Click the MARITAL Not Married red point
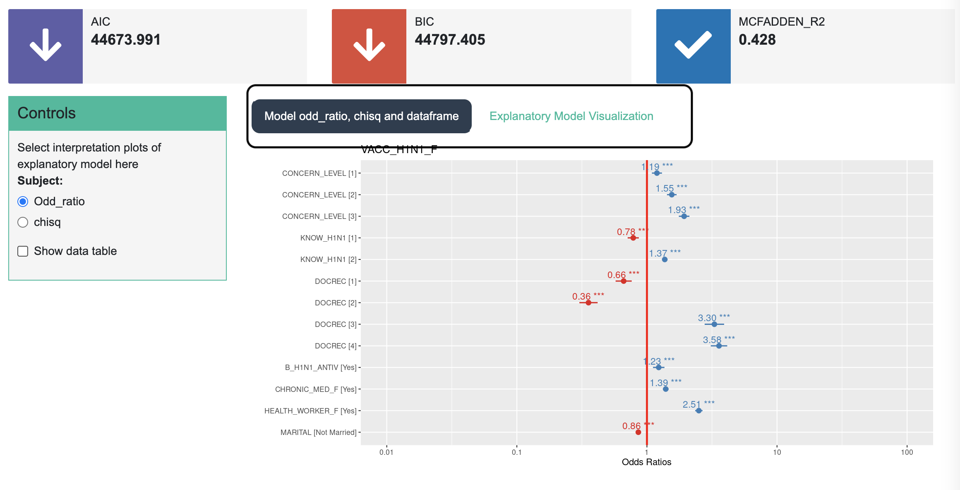 pyautogui.click(x=638, y=432)
